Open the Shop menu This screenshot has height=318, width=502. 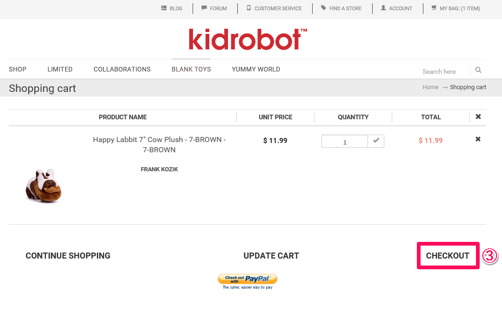pyautogui.click(x=18, y=69)
